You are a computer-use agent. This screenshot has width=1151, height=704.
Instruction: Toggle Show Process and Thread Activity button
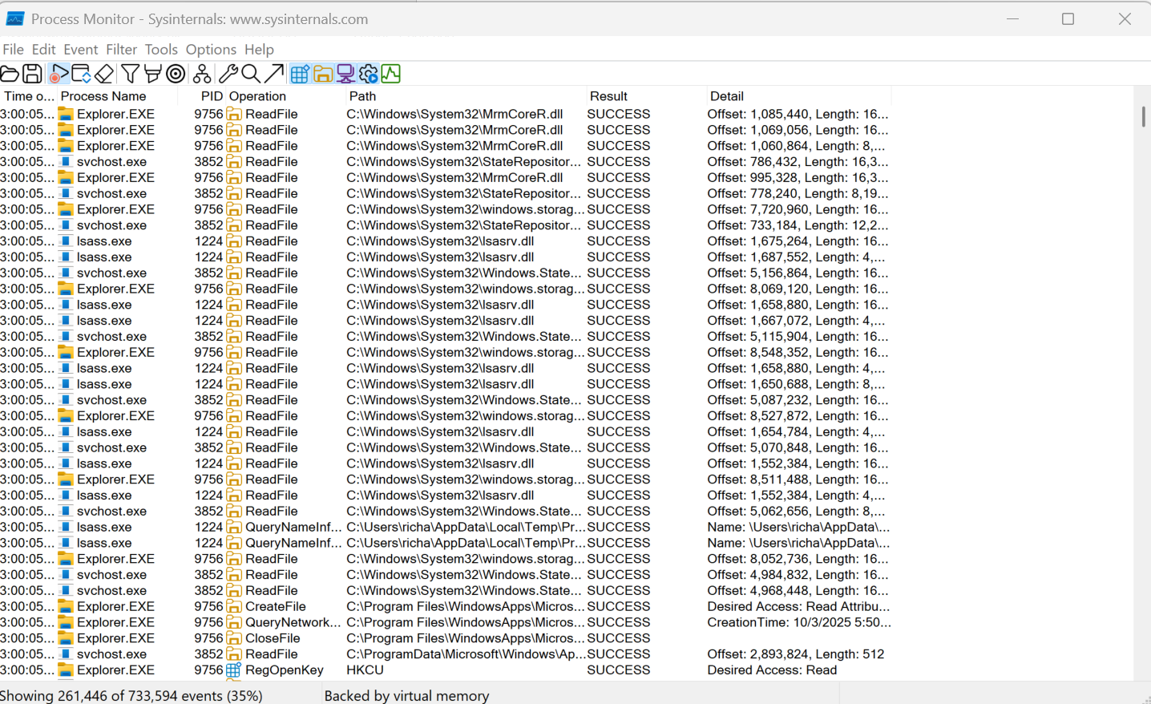(368, 74)
